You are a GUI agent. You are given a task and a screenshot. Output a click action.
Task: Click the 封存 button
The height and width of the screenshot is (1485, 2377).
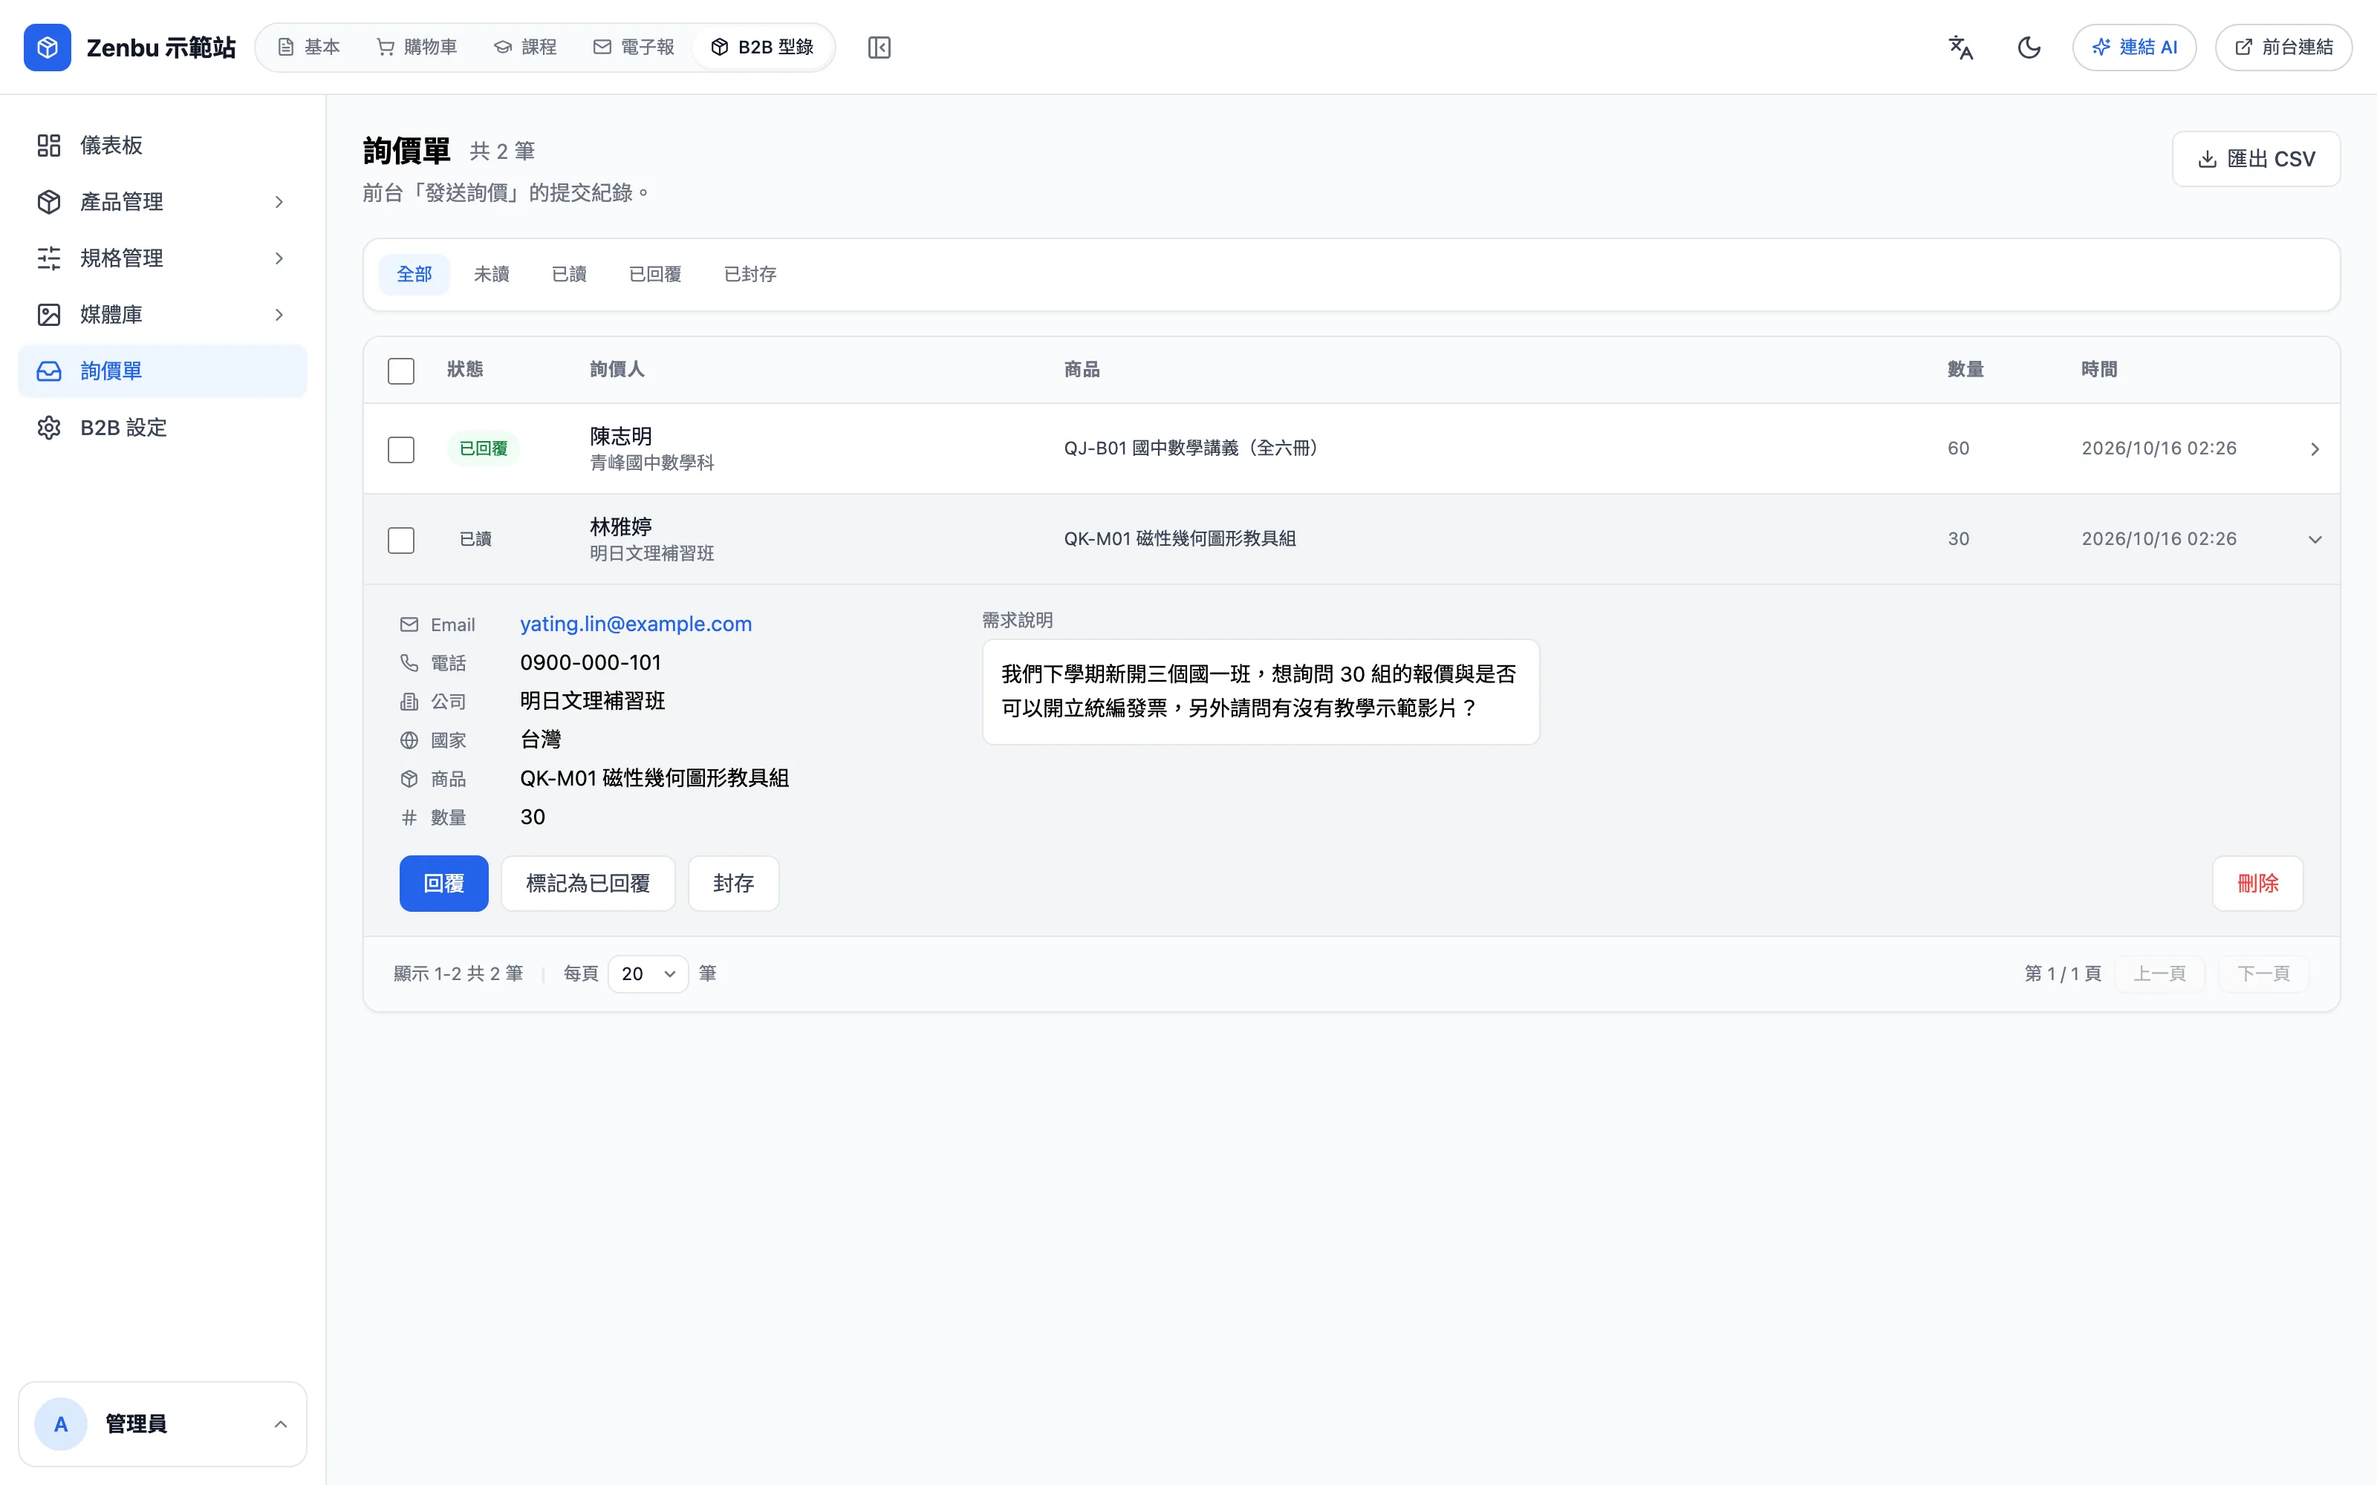(734, 884)
